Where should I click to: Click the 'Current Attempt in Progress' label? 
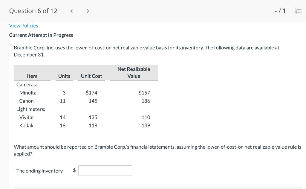tap(41, 35)
